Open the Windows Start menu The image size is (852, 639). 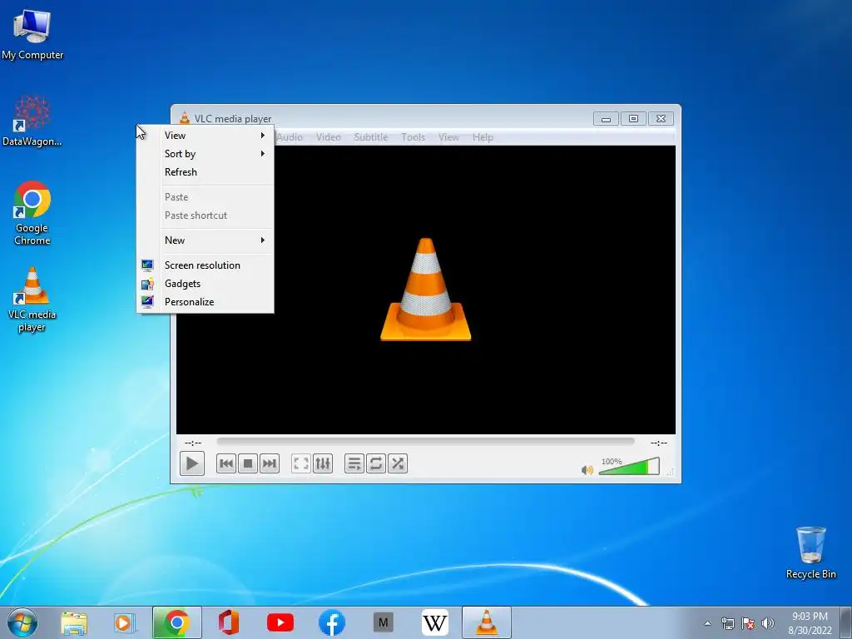tap(22, 622)
